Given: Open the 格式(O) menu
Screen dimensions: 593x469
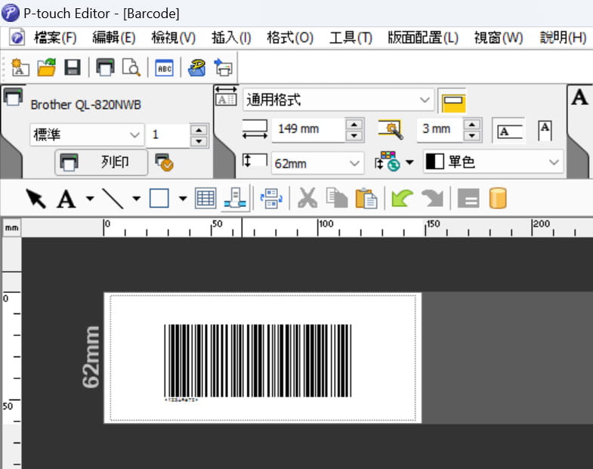Looking at the screenshot, I should point(290,38).
